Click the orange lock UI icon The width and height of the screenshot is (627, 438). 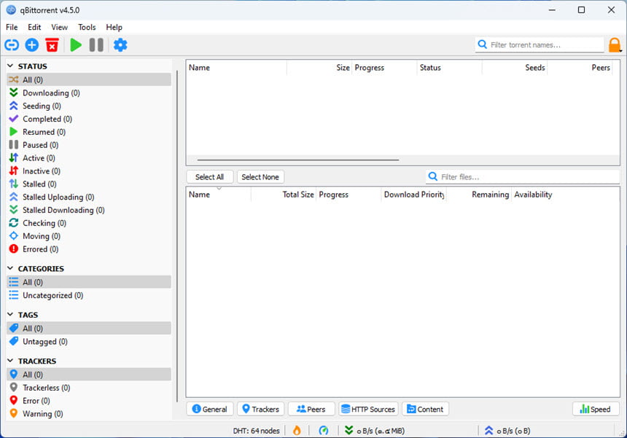pos(615,45)
